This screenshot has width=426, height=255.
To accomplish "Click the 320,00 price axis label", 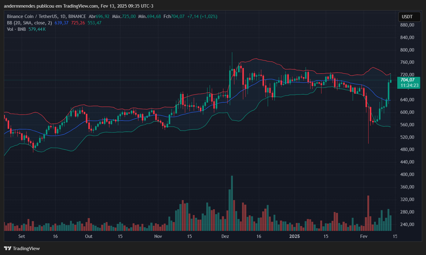I will pos(407,199).
